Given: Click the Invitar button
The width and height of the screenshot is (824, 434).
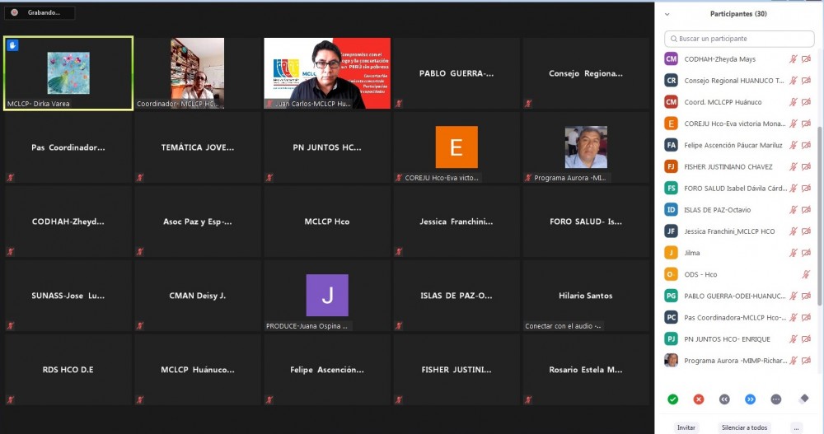Looking at the screenshot, I should (x=686, y=427).
